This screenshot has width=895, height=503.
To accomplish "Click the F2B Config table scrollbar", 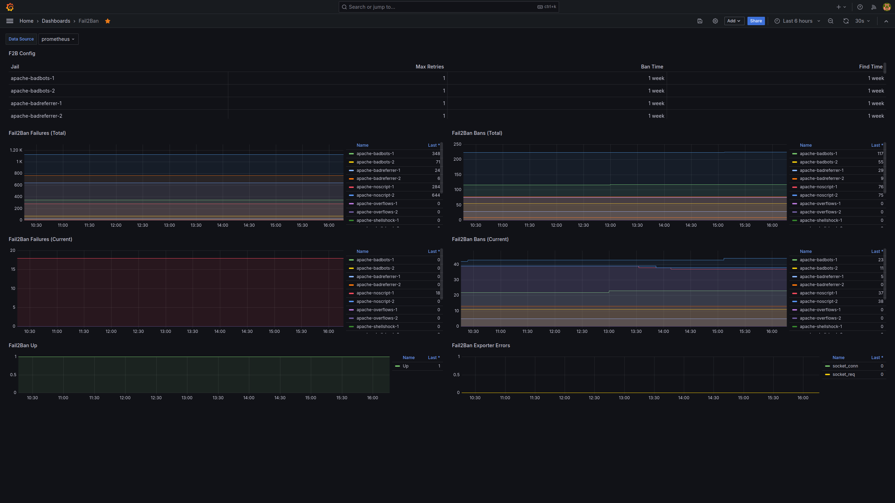I will pyautogui.click(x=885, y=68).
